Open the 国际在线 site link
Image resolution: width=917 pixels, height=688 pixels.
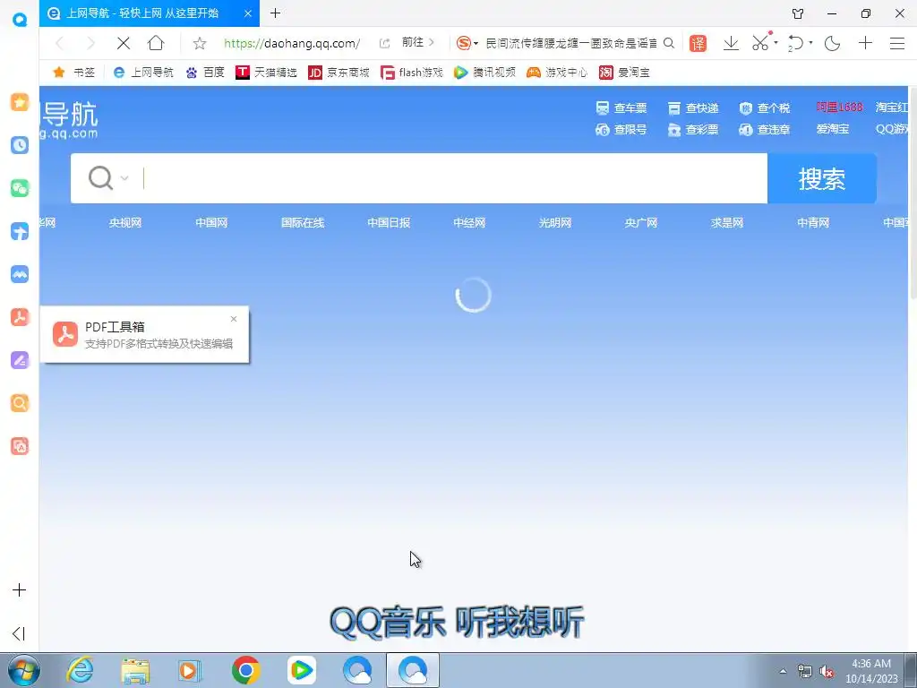click(x=303, y=223)
